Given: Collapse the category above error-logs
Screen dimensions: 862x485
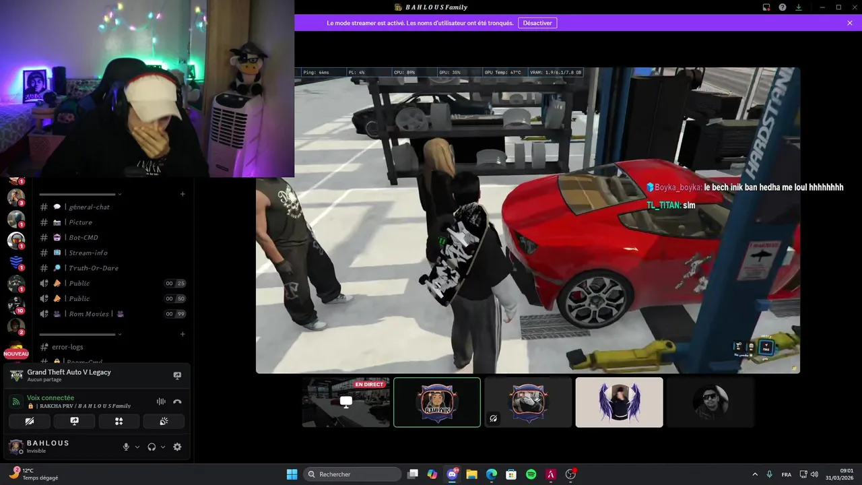Looking at the screenshot, I should pos(81,334).
